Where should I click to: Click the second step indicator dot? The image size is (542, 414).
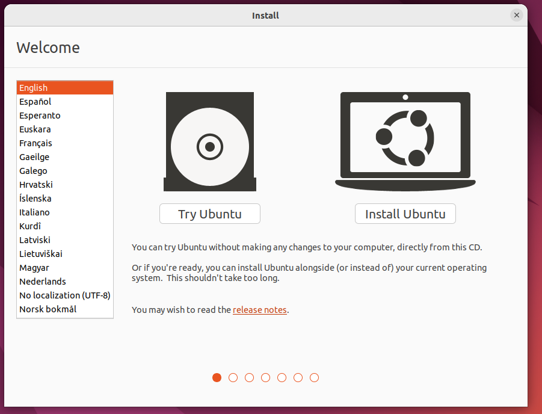233,378
